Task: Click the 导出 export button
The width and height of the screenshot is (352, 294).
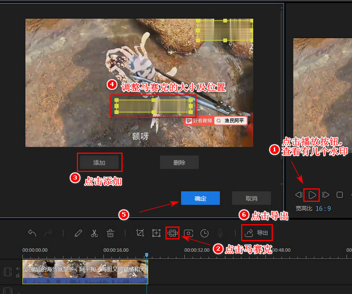Action: (x=256, y=233)
